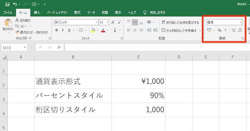Toggle 折り返して全体を表示する wrap text

tap(180, 22)
